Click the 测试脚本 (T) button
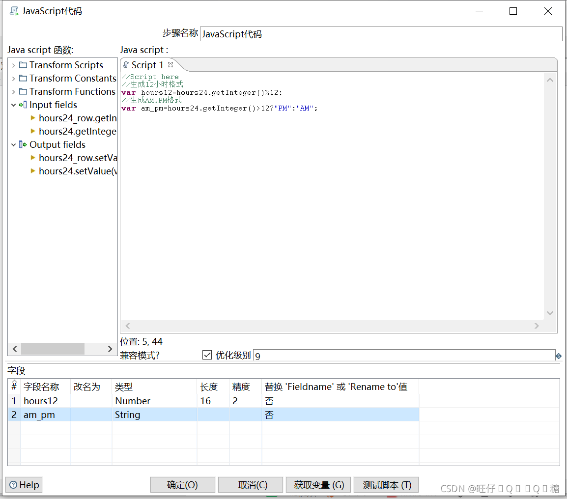Screen dimensions: 567x499 coord(386,485)
